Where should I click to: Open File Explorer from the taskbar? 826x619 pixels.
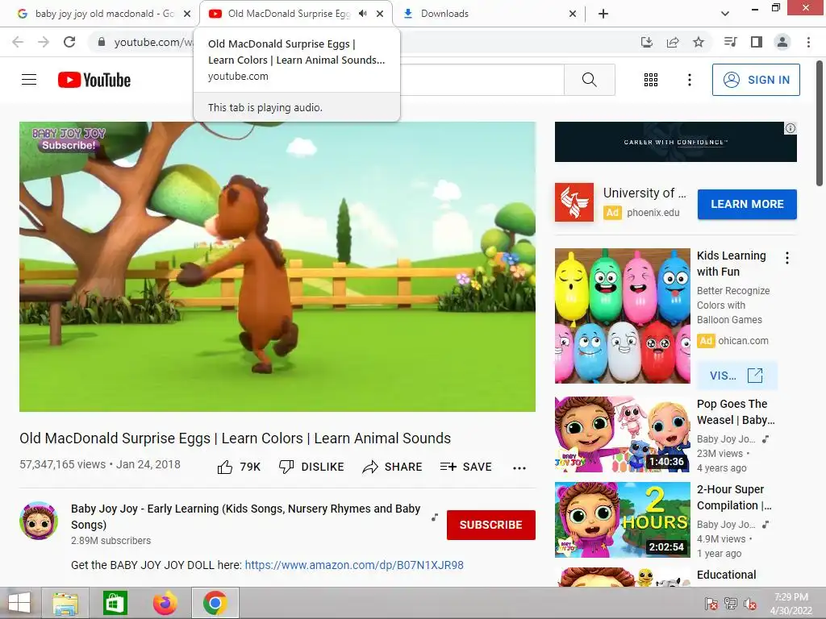(65, 603)
